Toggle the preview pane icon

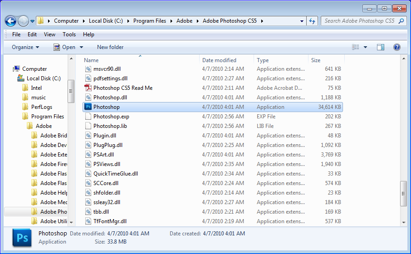pyautogui.click(x=380, y=47)
